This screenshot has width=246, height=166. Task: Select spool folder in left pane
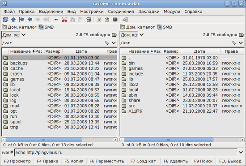coord(60,122)
